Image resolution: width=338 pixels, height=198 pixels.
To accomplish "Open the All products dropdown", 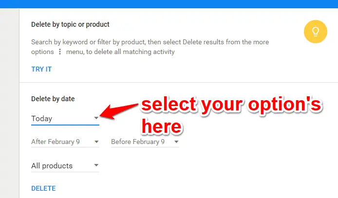I will pos(65,166).
